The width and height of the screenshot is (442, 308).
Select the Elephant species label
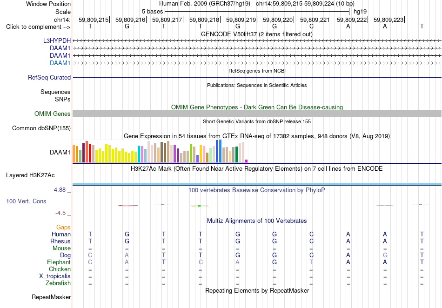coord(59,262)
